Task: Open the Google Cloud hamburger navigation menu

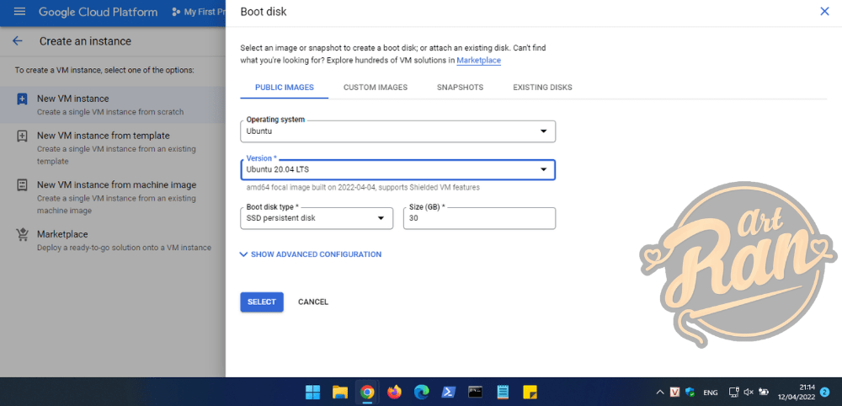Action: click(19, 12)
